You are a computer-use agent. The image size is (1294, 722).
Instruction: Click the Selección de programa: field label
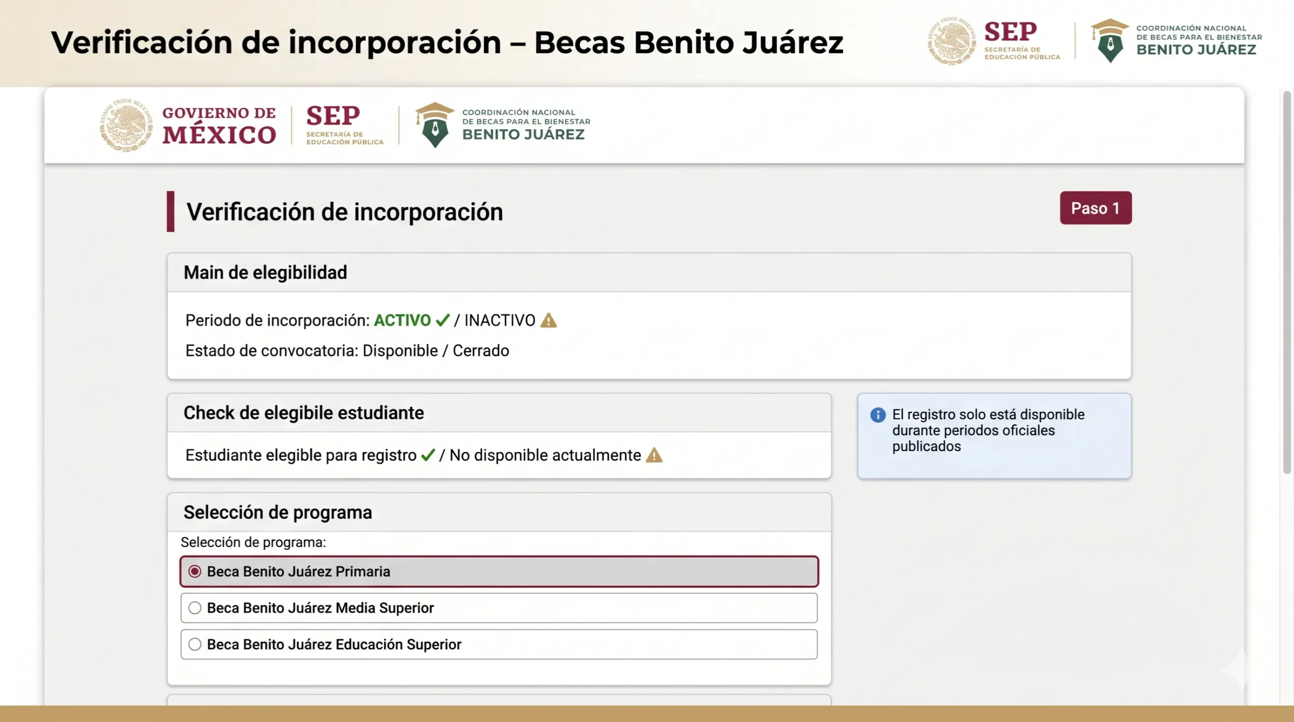coord(253,543)
